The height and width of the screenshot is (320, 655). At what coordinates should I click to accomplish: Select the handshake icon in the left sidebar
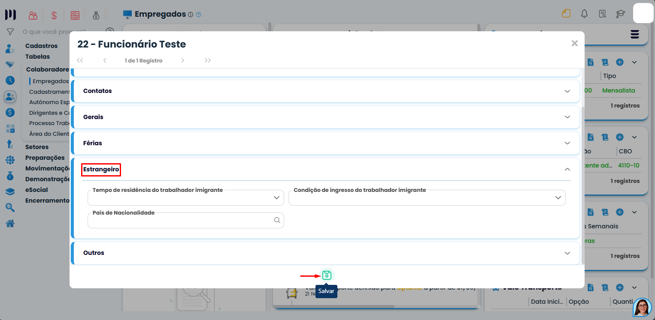(10, 65)
